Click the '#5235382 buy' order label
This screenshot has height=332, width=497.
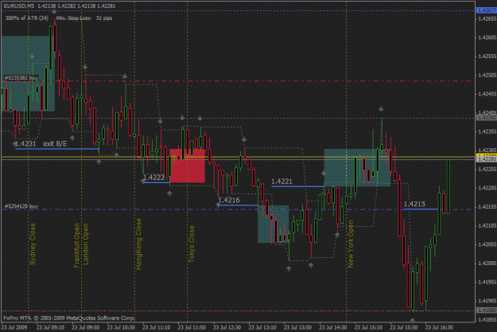21,77
